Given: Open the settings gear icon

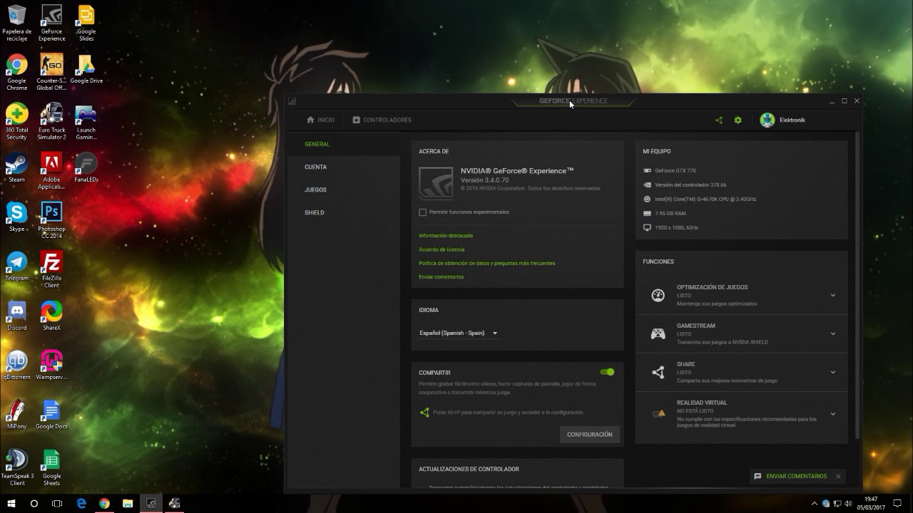Looking at the screenshot, I should [738, 120].
